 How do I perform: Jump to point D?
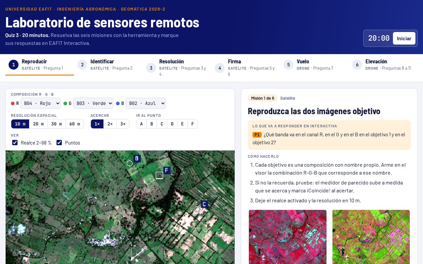(x=172, y=124)
